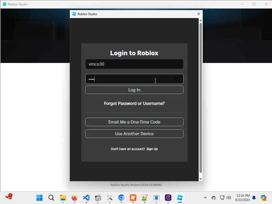Maximize the main Roblox Studio window
Screen dimensions: 272x204
(254, 4)
